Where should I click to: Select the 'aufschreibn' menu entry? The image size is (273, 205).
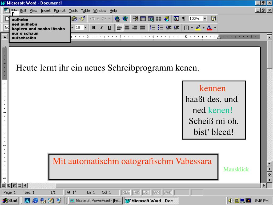pos(24,38)
